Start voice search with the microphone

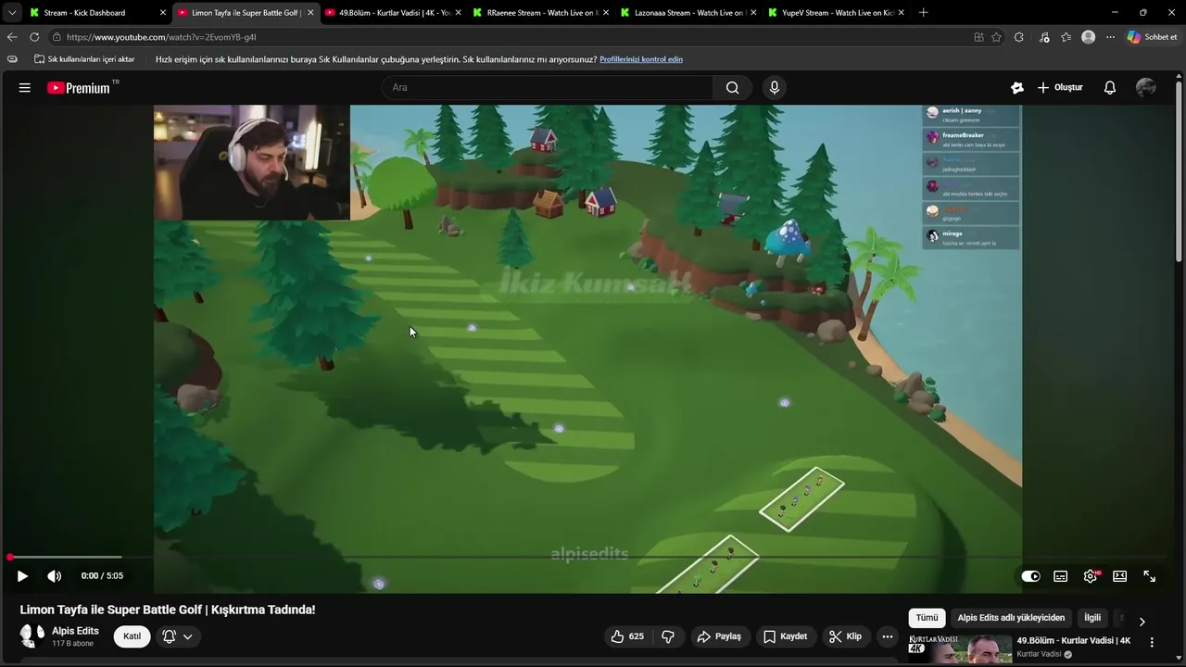(775, 88)
